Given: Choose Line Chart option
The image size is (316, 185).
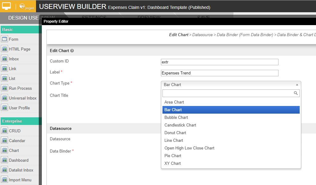Looking at the screenshot, I should pyautogui.click(x=231, y=140).
